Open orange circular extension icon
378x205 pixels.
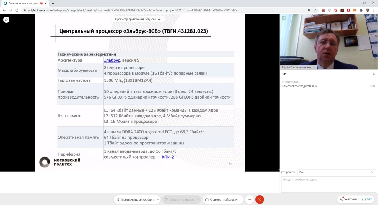[x=354, y=10]
